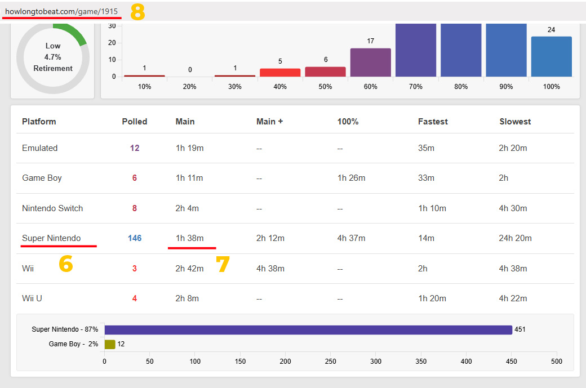Click the 60% rating bar showing 17

pyautogui.click(x=370, y=63)
